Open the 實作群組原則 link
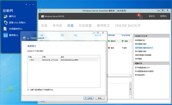 pos(140,75)
